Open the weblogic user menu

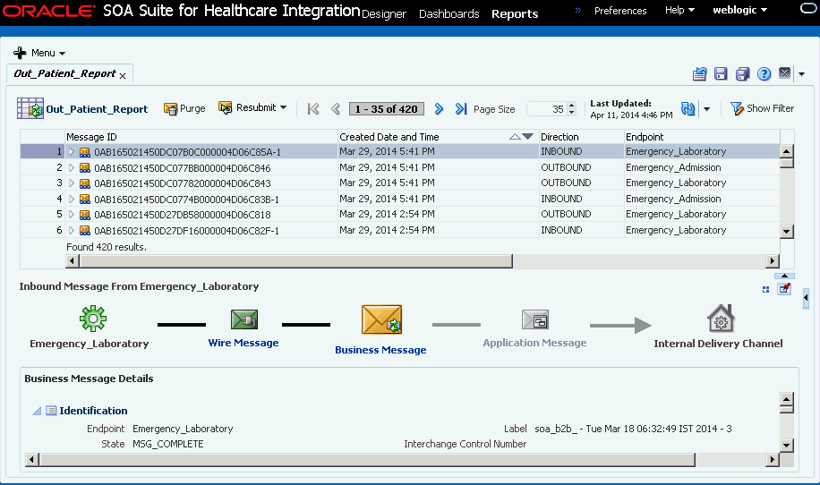tap(739, 10)
